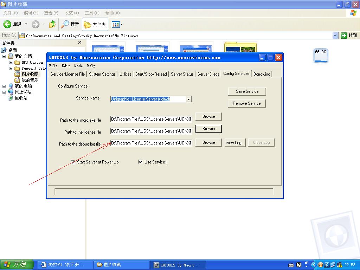Viewport: 360px width, 270px height.
Task: Click the Remove Service button
Action: [x=246, y=103]
